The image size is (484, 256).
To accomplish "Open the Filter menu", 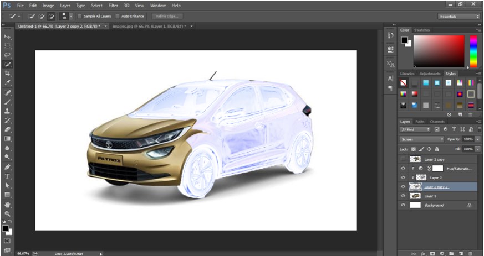I will coord(113,5).
